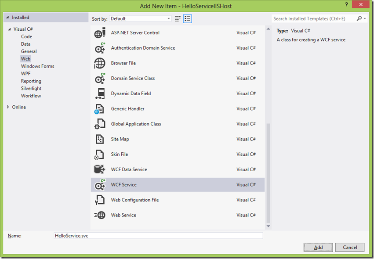Select the Windows Forms category

(37, 66)
